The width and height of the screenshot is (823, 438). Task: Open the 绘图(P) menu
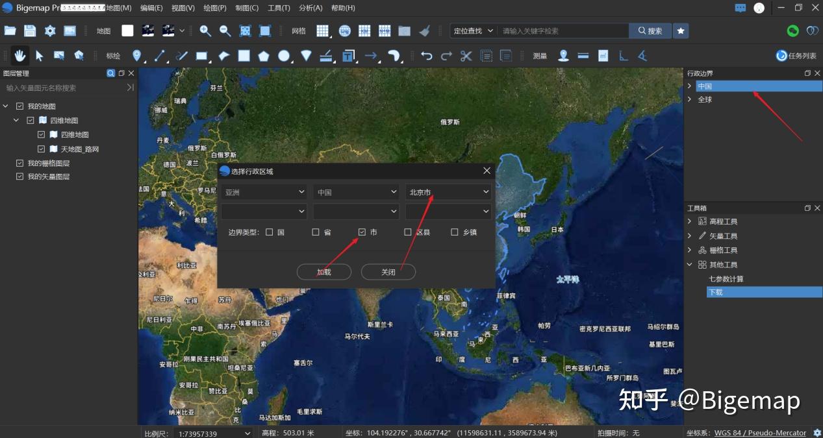click(215, 8)
